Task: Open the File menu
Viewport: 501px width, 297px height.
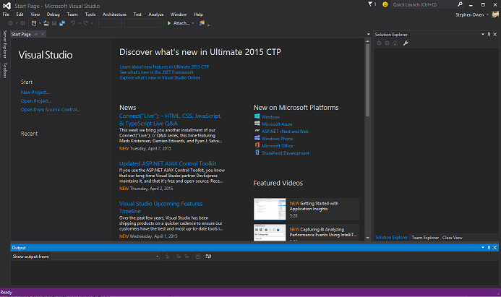Action: (x=6, y=14)
